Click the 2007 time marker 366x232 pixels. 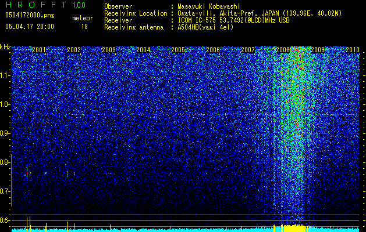[x=248, y=50]
